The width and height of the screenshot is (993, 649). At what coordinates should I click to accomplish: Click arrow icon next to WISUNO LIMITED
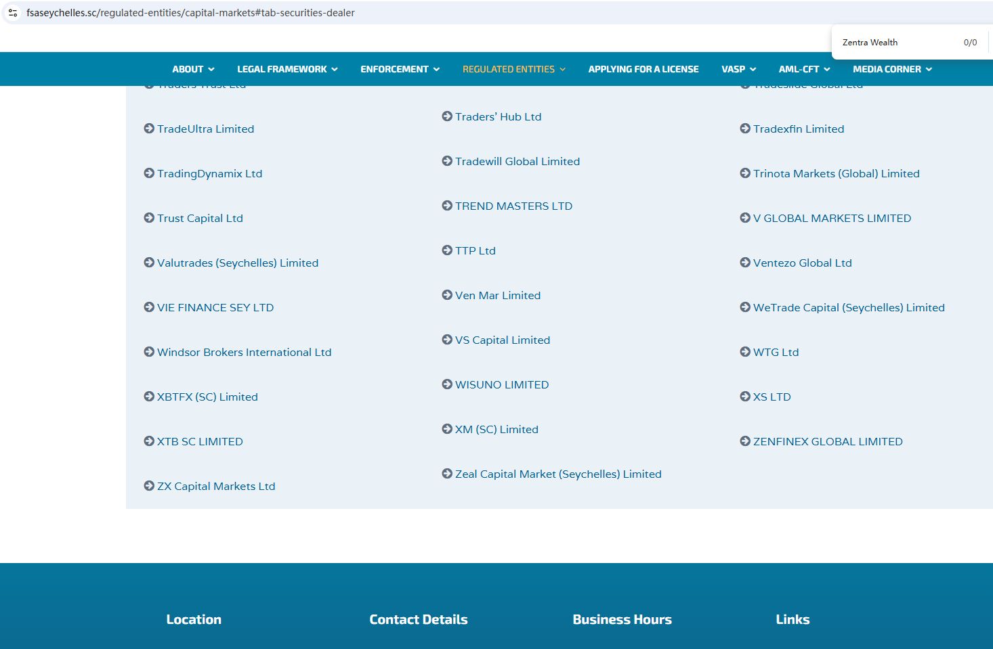click(x=447, y=384)
